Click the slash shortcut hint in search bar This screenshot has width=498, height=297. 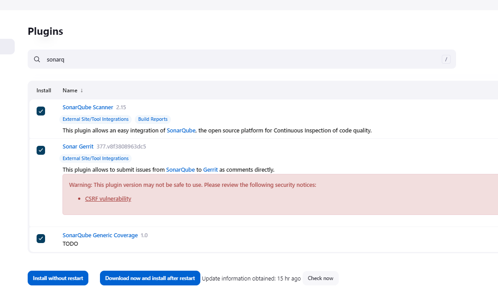pyautogui.click(x=446, y=59)
